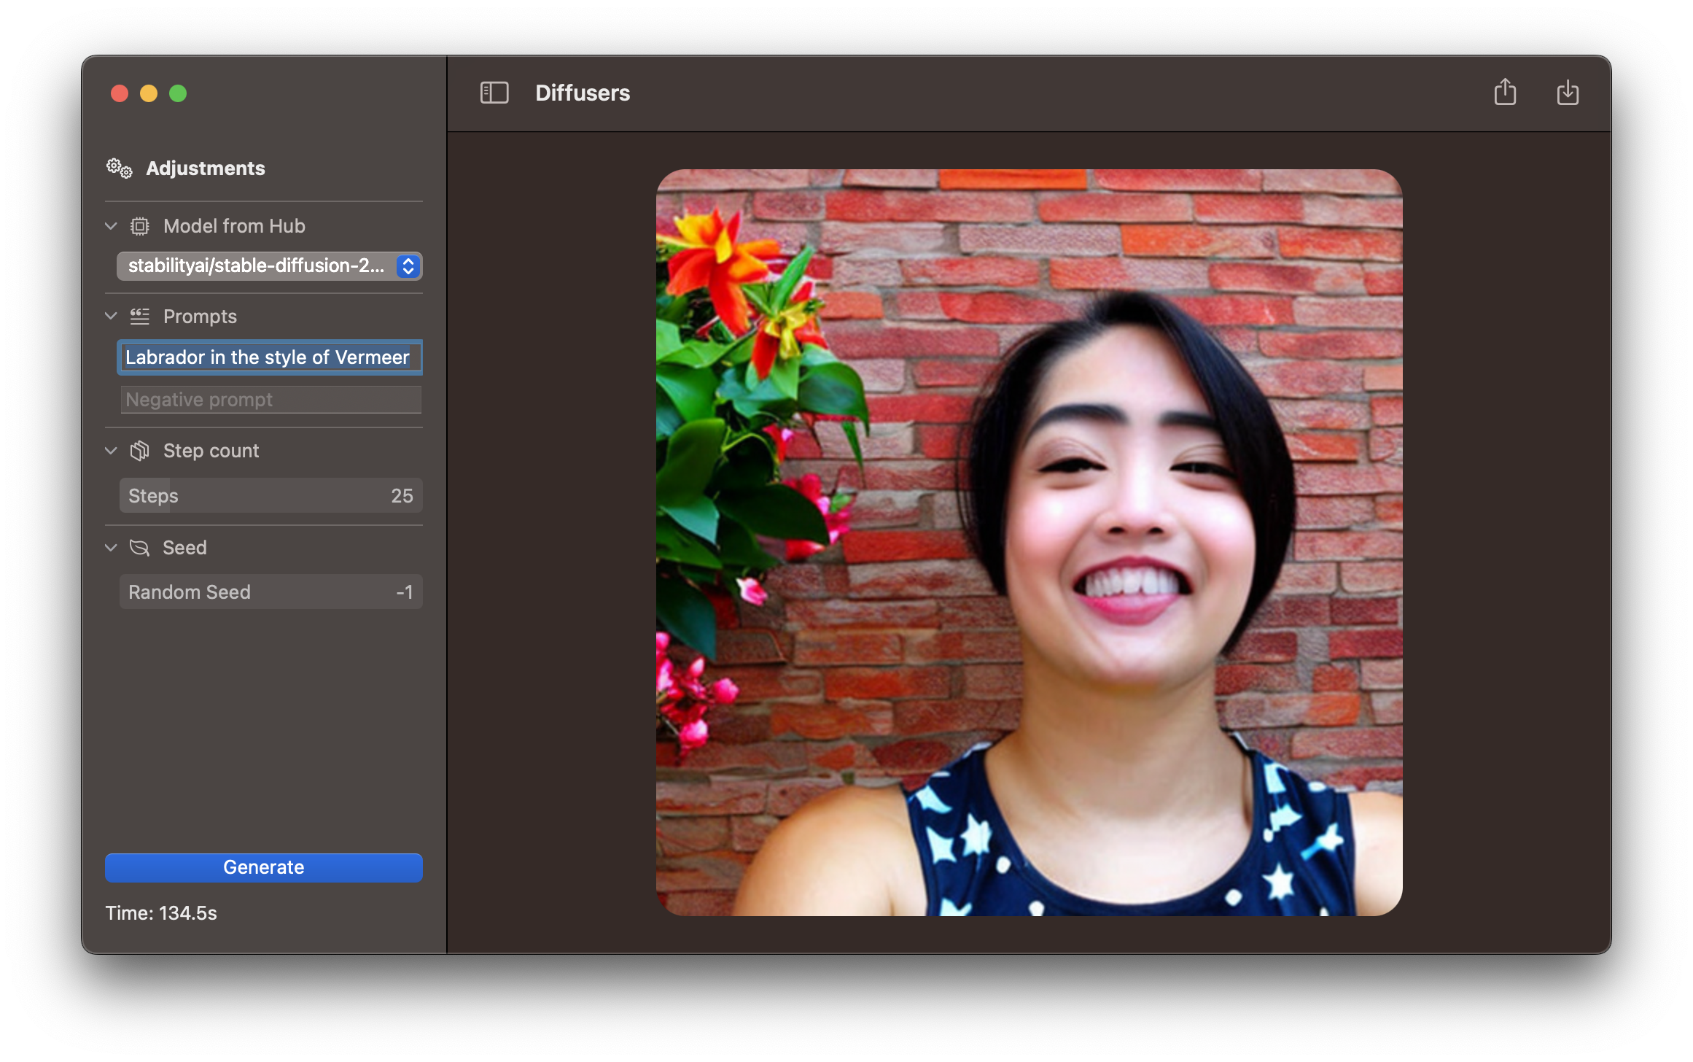Viewport: 1693px width, 1062px height.
Task: Collapse the Step count section chevron
Action: 111,451
